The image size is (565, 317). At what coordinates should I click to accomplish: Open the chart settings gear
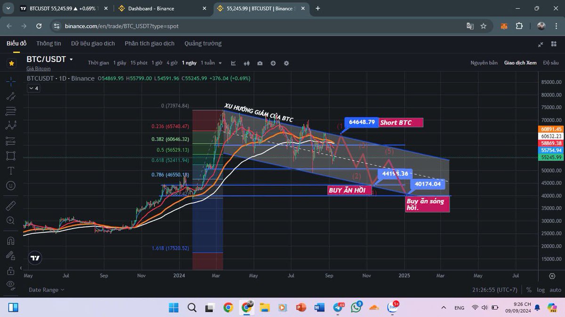[x=286, y=63]
